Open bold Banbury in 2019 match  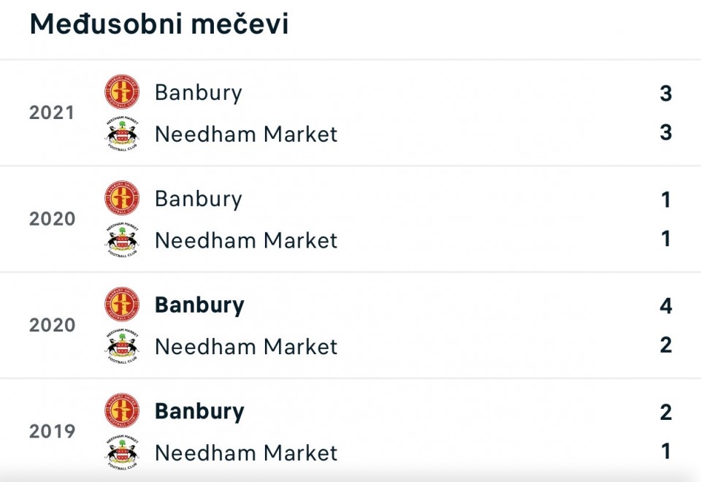(199, 412)
